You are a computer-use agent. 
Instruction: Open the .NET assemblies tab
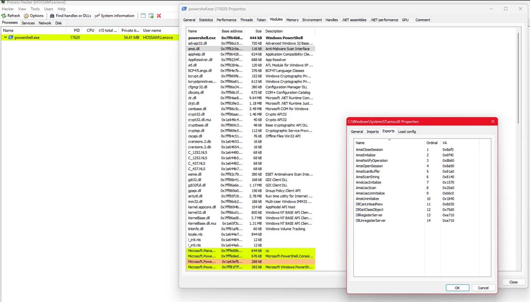[354, 20]
